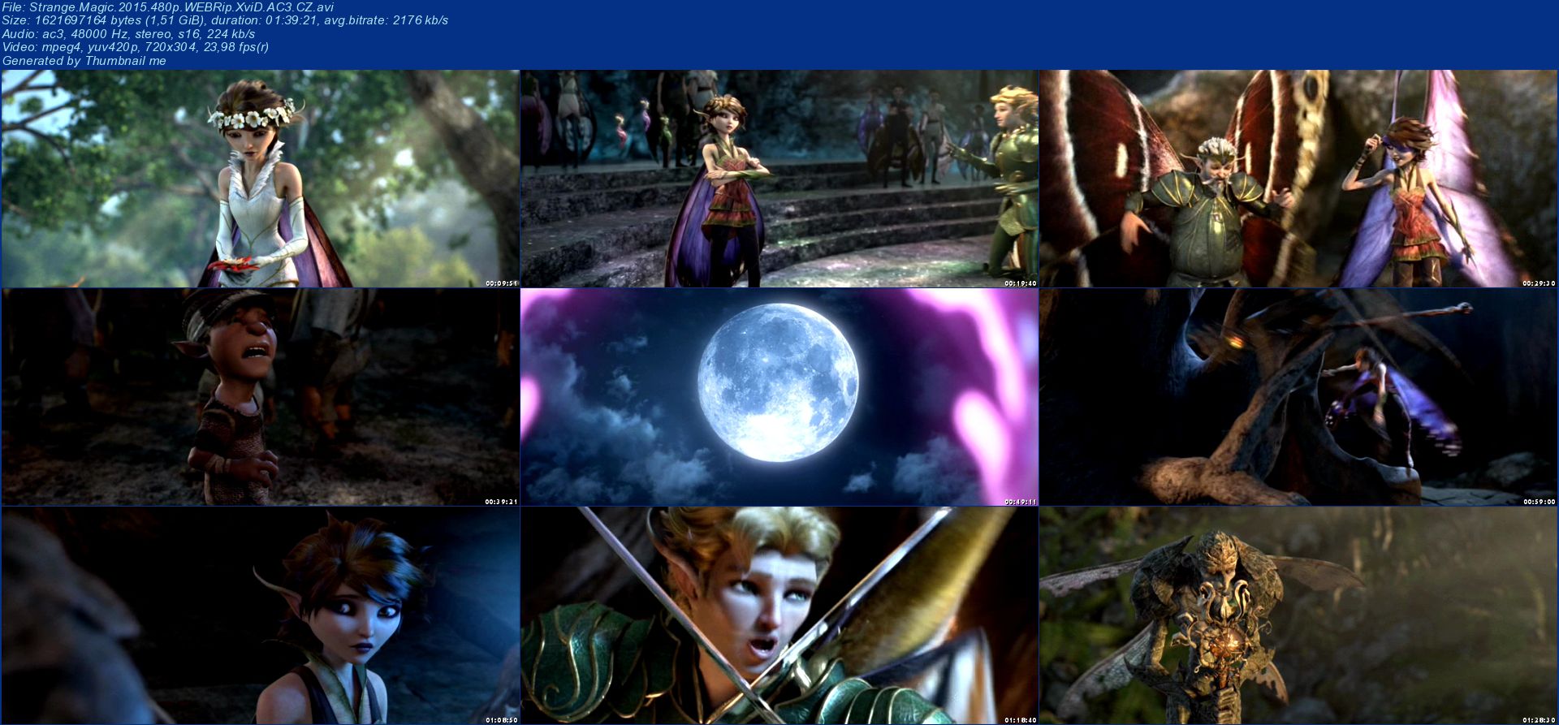Click the 'Generated by Thumbnail me' text
Screen dimensions: 1559x725
pyautogui.click(x=84, y=61)
